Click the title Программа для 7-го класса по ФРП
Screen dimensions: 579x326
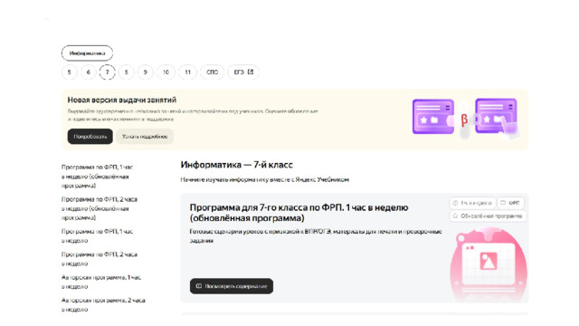pos(299,213)
